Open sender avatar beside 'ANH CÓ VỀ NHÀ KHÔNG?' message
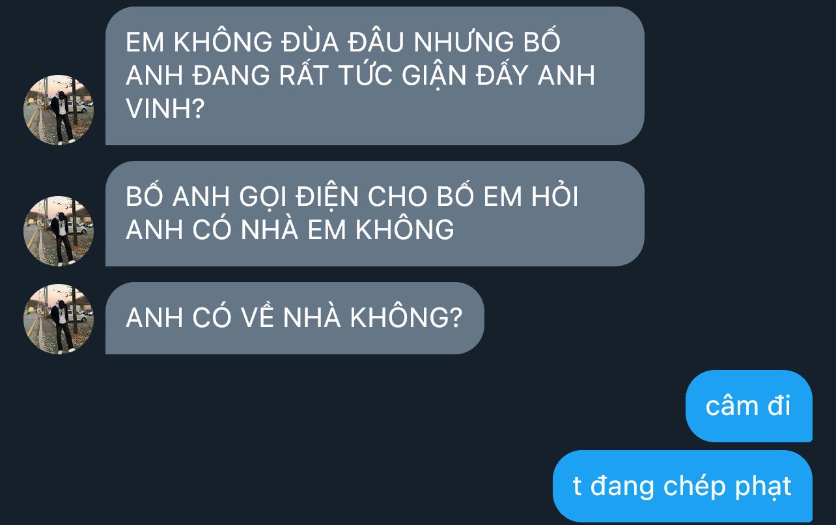 [x=59, y=319]
